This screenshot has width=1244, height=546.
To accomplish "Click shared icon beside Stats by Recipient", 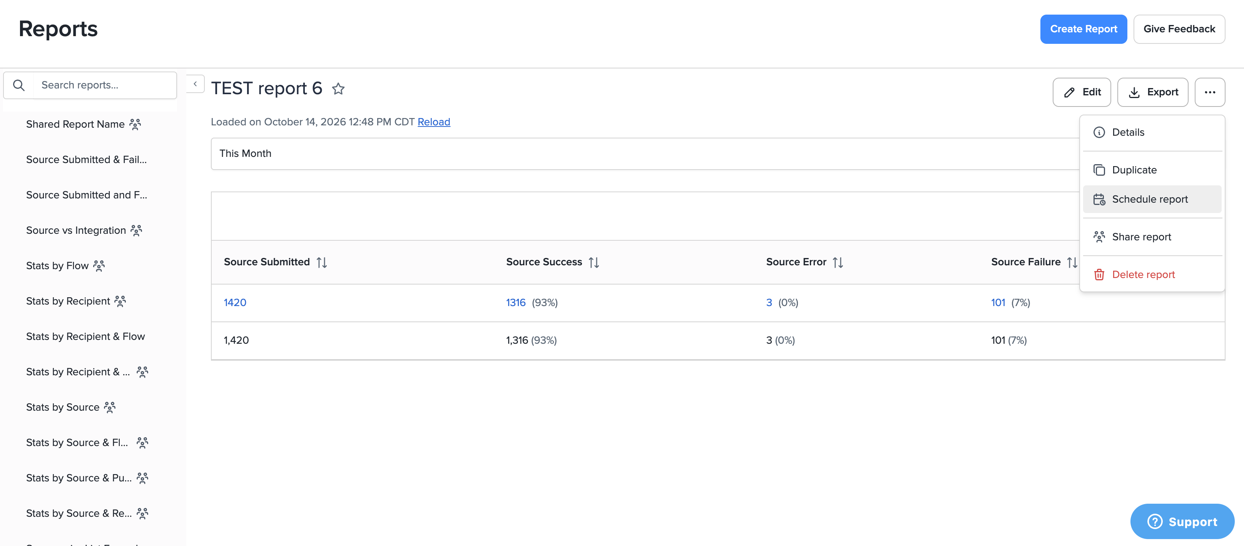I will point(120,301).
